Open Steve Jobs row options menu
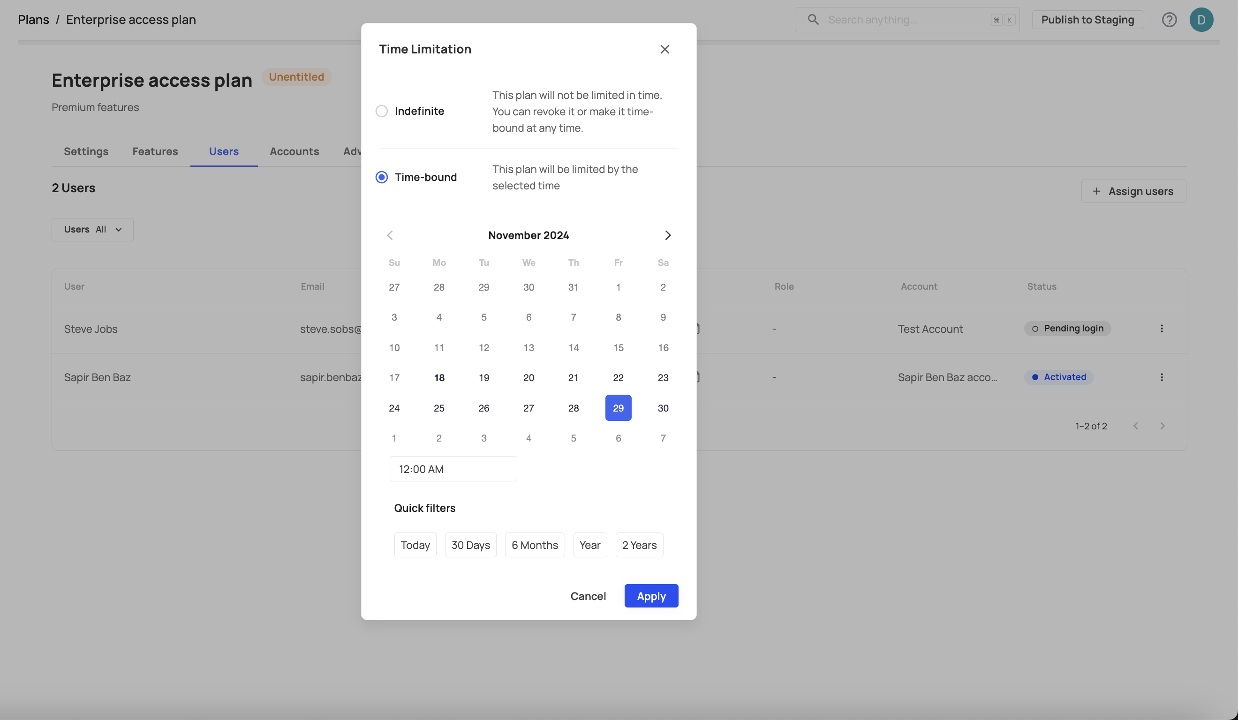This screenshot has width=1238, height=720. click(x=1162, y=329)
